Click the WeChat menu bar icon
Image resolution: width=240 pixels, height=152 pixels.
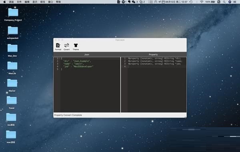tap(134, 2)
